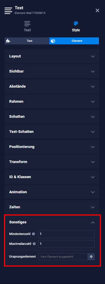Image resolution: width=105 pixels, height=284 pixels.
Task: Expand the Rahmen section
Action: coord(52,102)
